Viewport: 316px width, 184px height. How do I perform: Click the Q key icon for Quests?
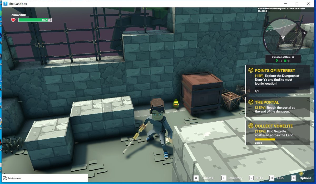click(x=196, y=178)
